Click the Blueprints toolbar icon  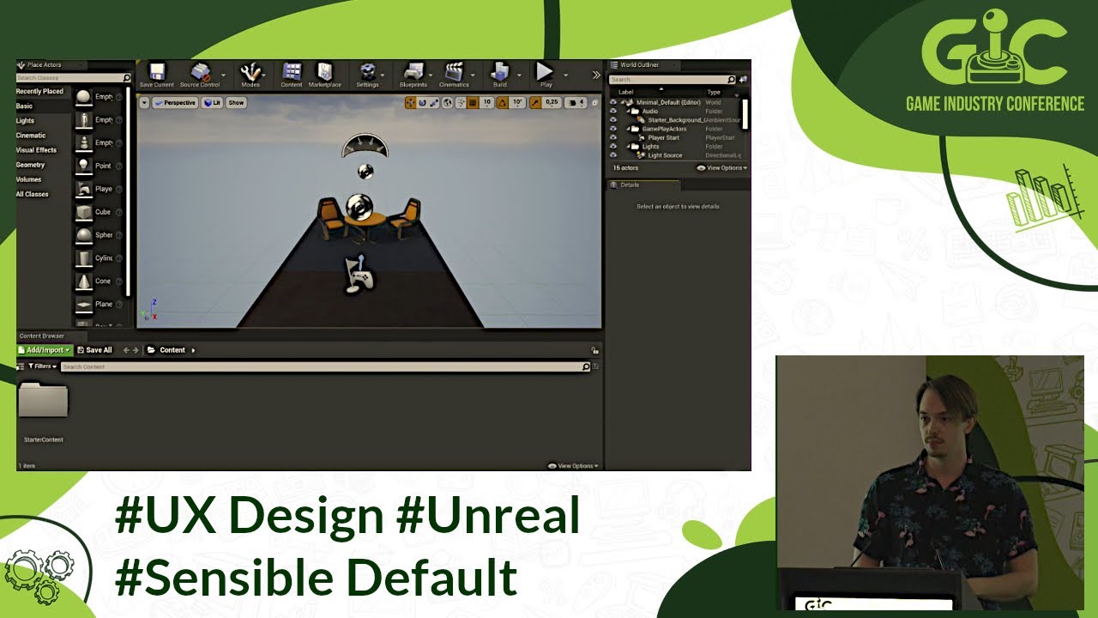(413, 75)
